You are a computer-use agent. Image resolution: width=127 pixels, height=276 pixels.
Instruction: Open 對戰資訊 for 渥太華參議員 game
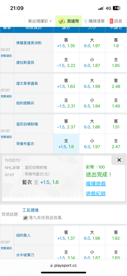click(x=6, y=96)
